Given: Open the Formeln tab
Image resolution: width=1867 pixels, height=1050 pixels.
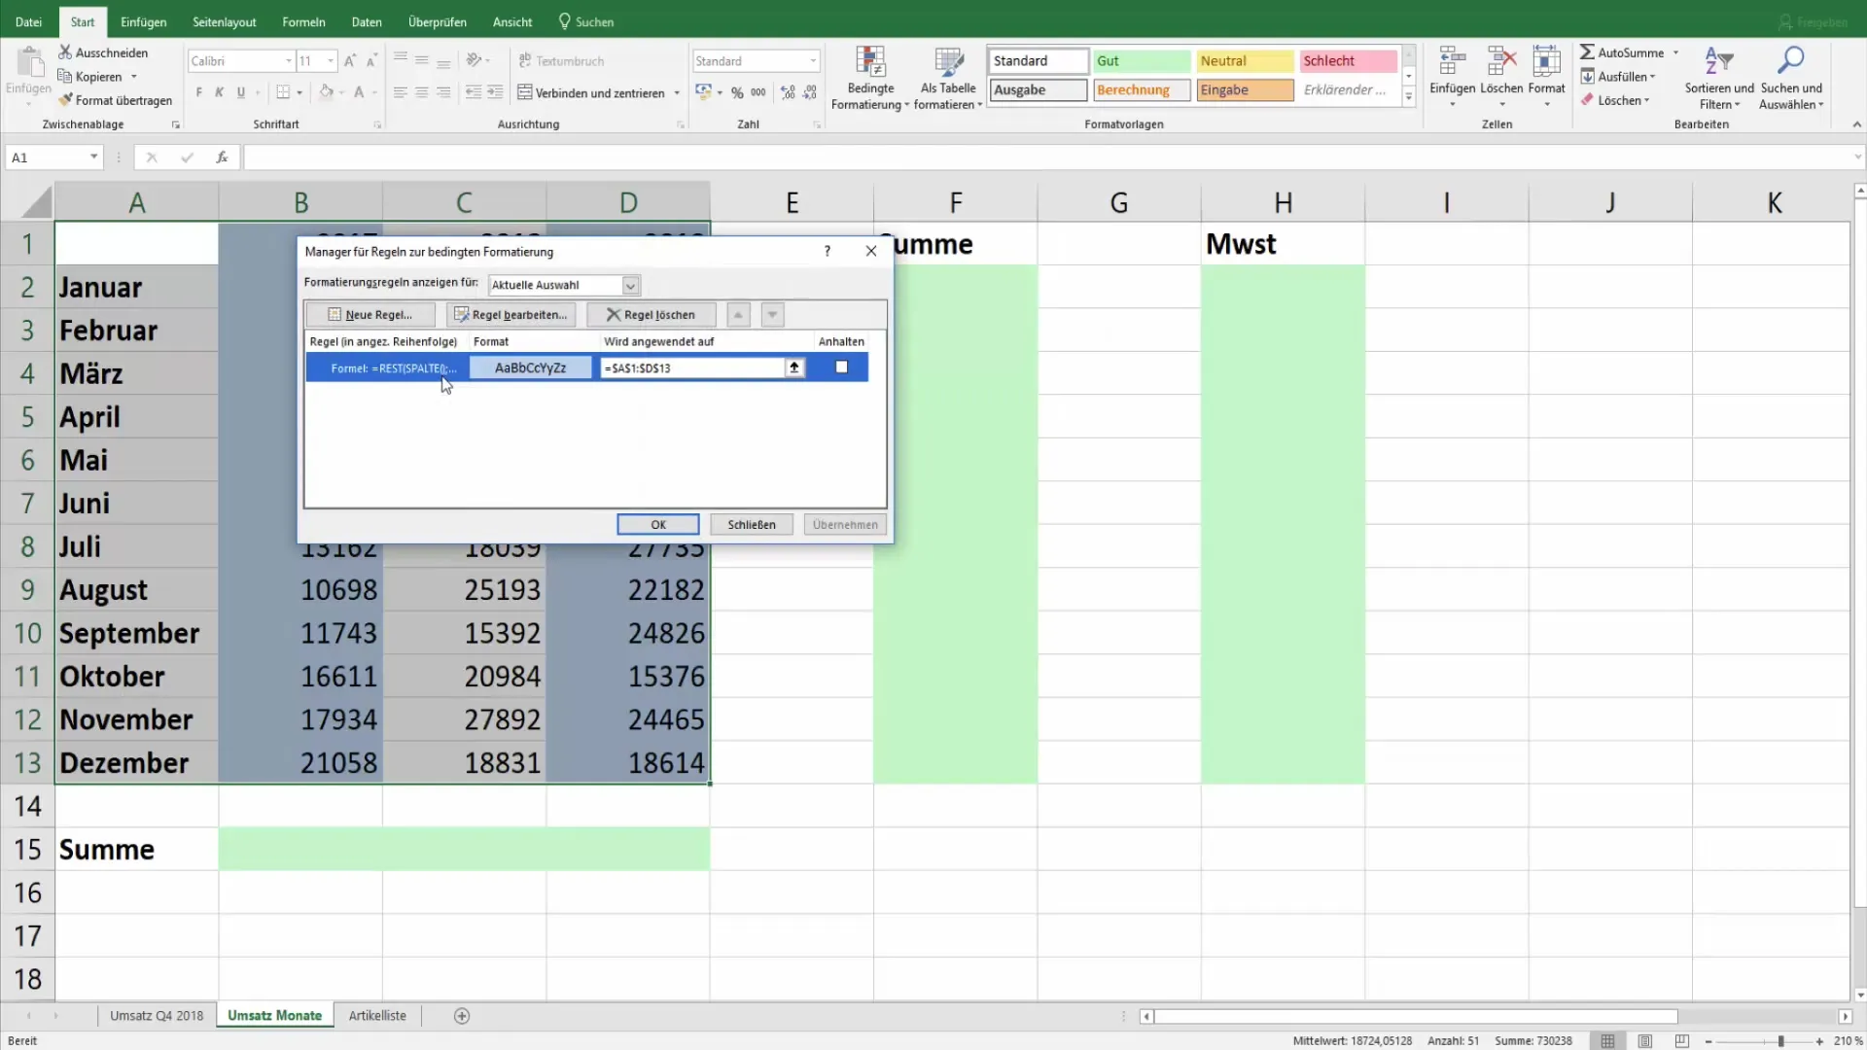Looking at the screenshot, I should tap(303, 21).
